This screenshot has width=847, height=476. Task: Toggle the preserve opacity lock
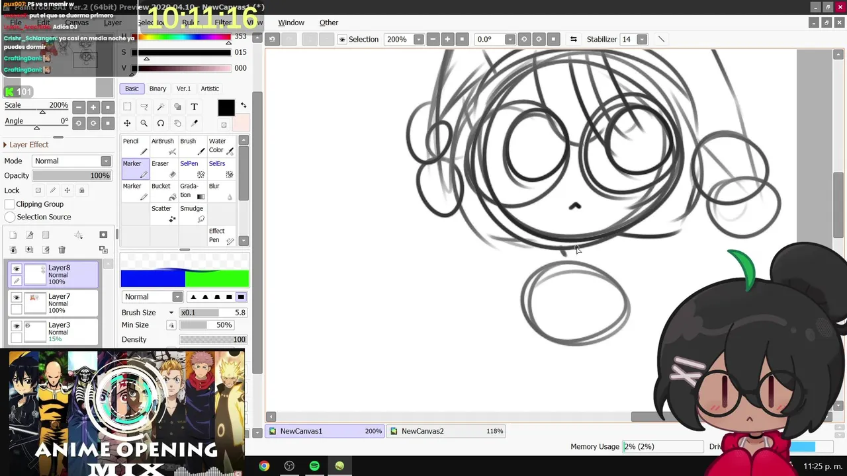38,190
